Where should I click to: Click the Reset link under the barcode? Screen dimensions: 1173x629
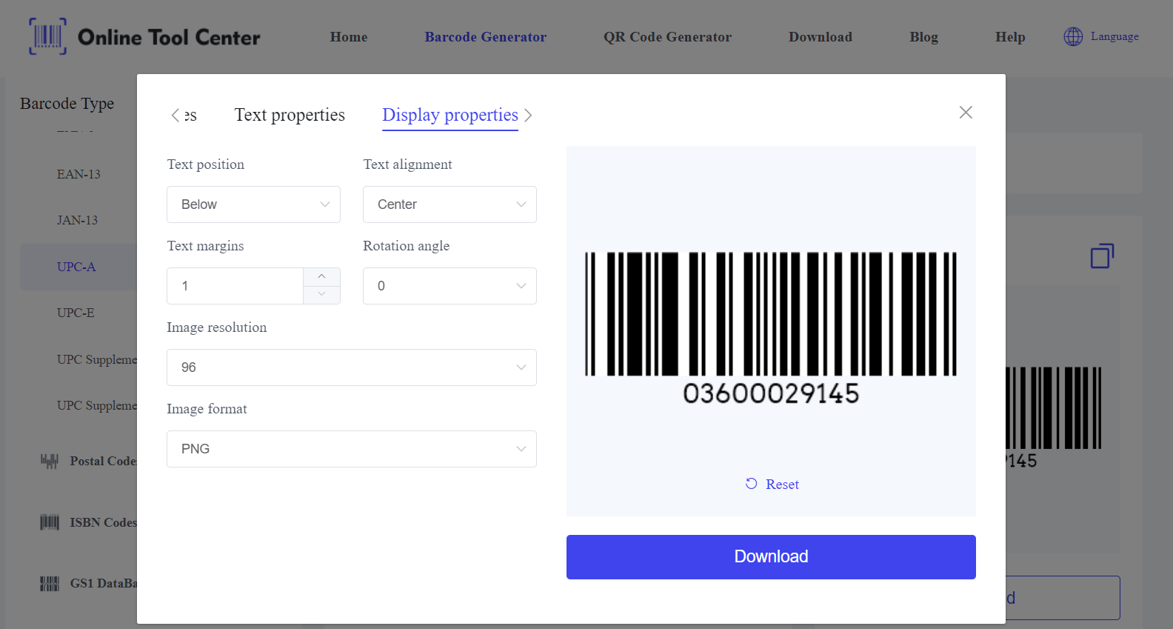[x=782, y=484]
